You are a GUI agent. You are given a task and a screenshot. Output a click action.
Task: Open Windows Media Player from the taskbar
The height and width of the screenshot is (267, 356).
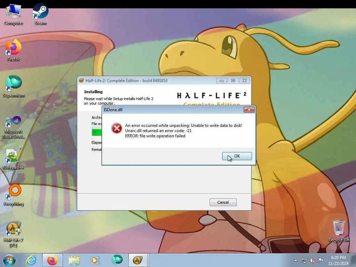tap(95, 260)
